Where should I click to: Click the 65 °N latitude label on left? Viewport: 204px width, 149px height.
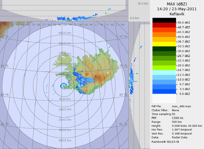tap(5, 66)
